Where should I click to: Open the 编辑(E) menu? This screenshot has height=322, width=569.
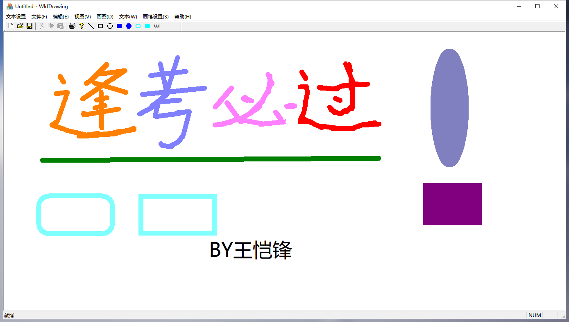coord(61,17)
